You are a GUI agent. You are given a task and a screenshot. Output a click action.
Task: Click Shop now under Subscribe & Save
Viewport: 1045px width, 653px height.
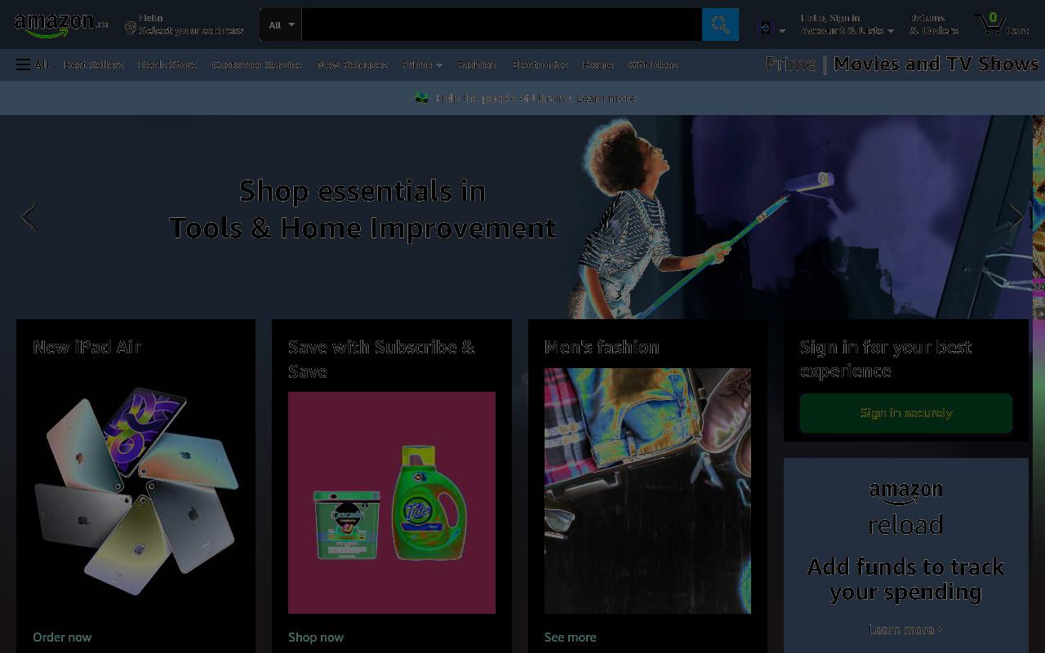[x=316, y=637]
